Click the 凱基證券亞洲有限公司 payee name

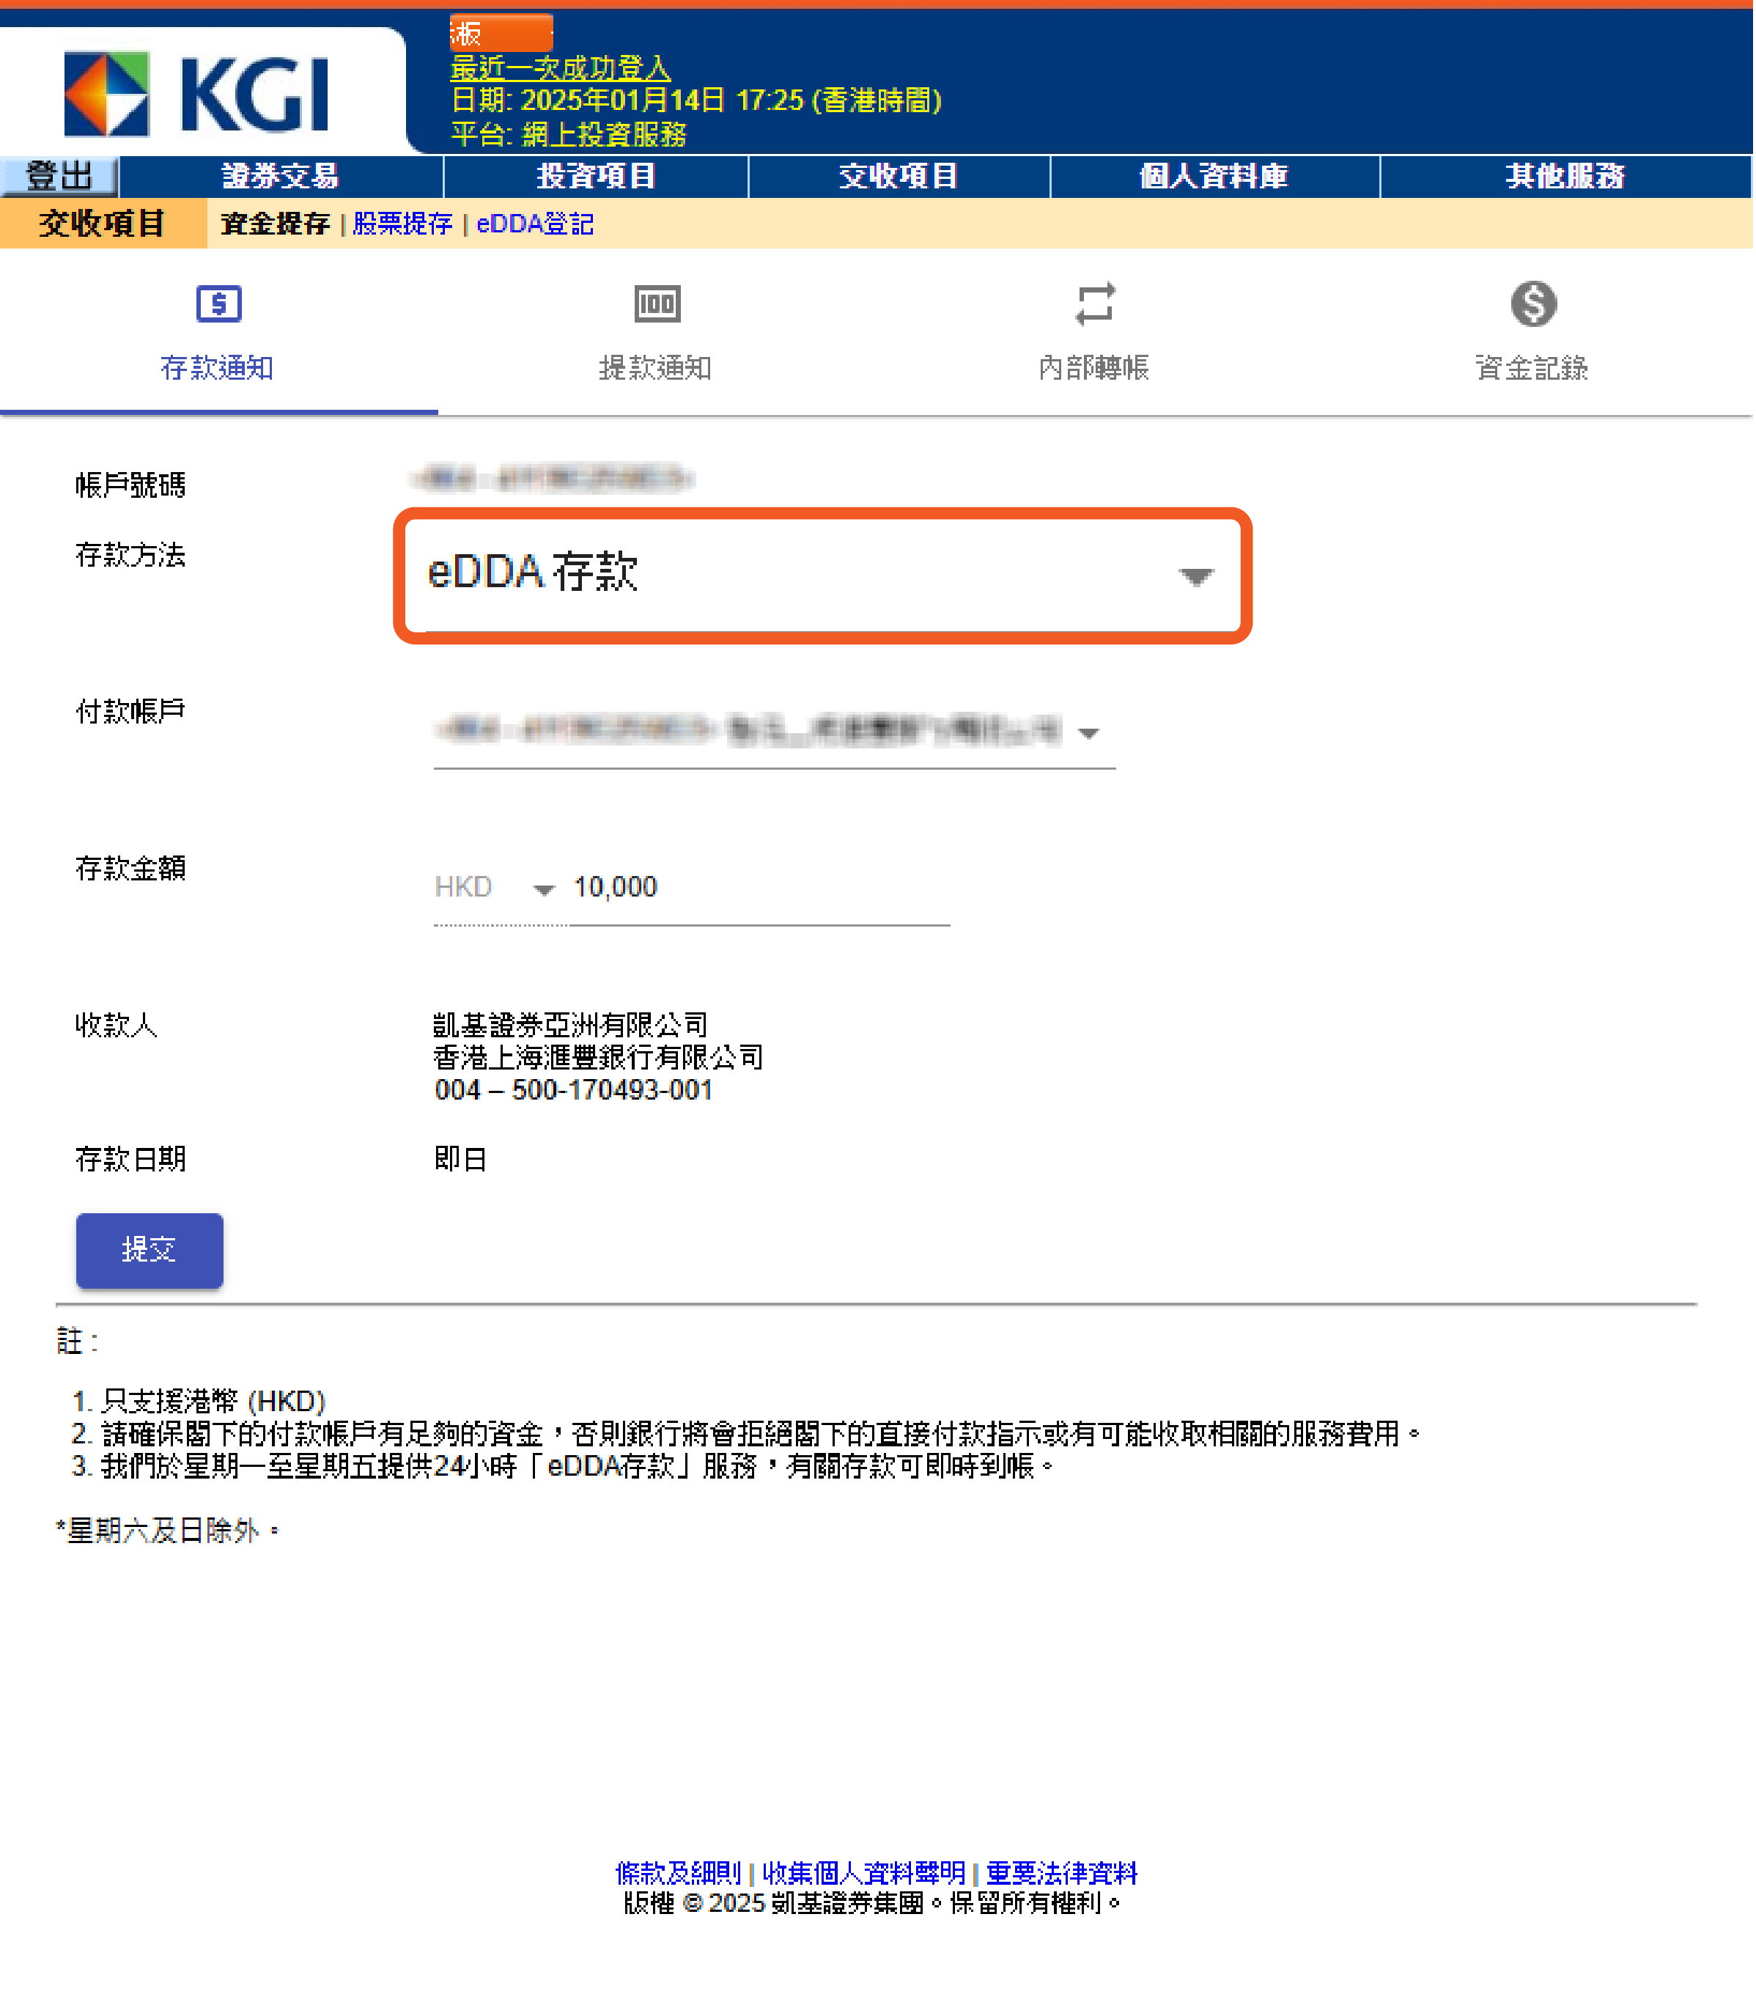click(572, 1027)
